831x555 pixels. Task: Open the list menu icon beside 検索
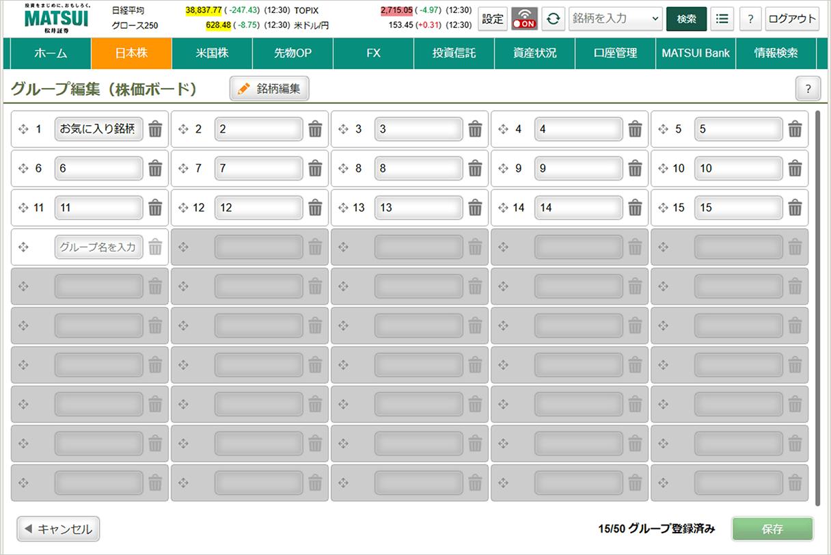coord(722,19)
